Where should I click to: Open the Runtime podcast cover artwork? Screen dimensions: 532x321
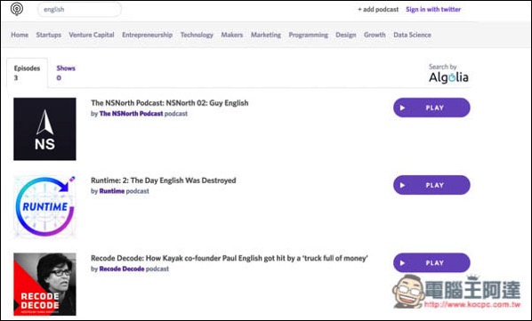pyautogui.click(x=44, y=206)
